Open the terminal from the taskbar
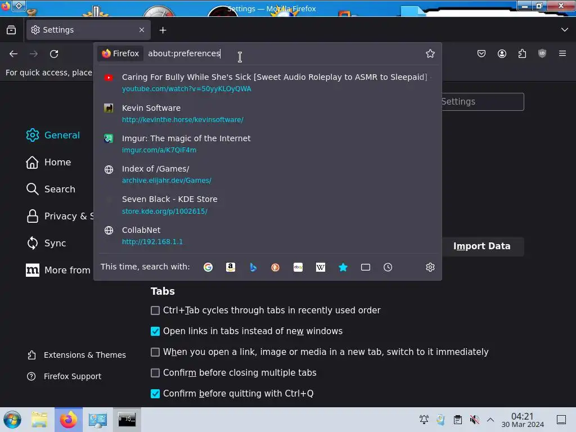Image resolution: width=576 pixels, height=432 pixels. 127,420
